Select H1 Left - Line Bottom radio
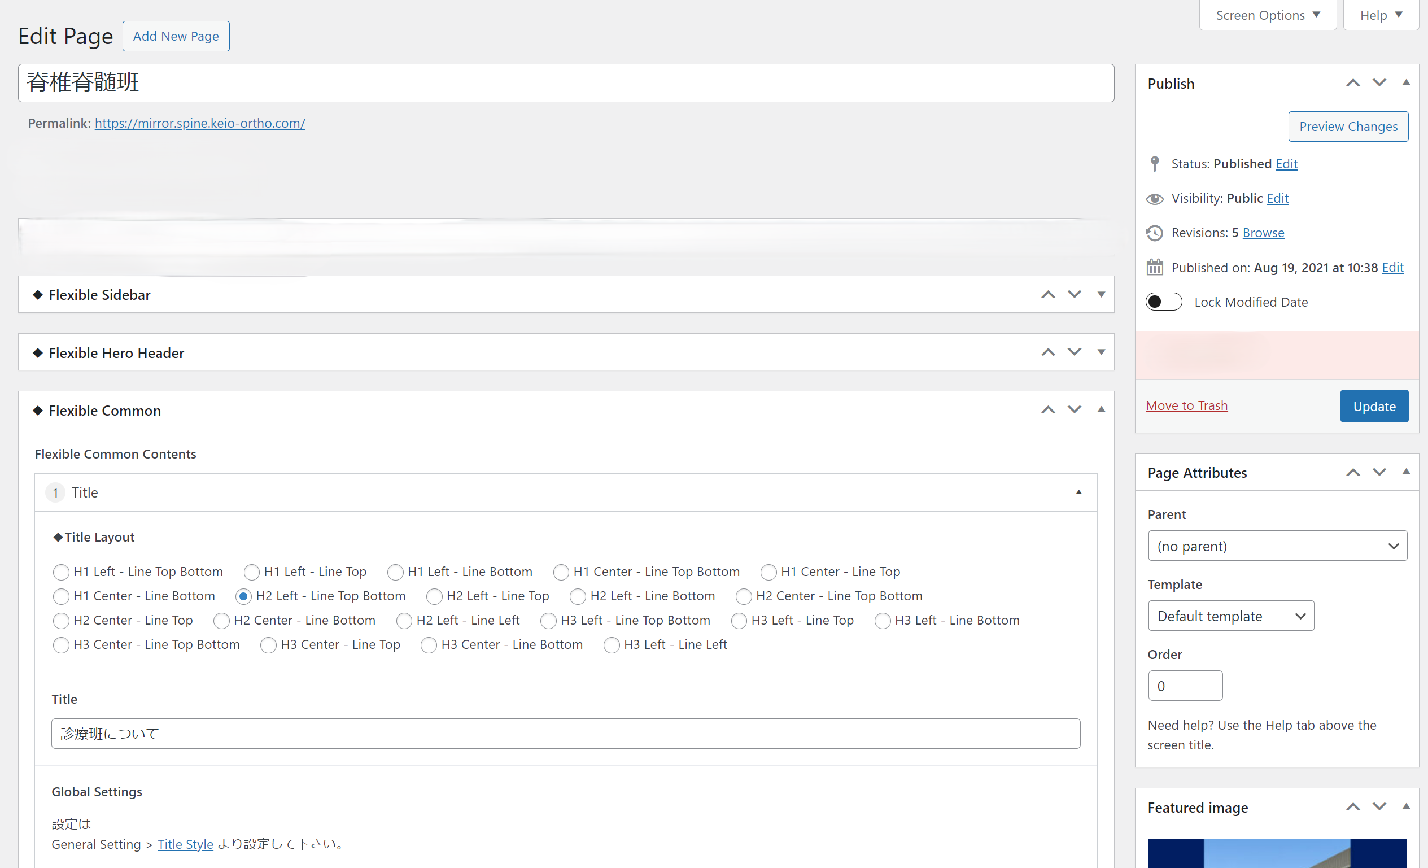The height and width of the screenshot is (868, 1428). coord(395,572)
